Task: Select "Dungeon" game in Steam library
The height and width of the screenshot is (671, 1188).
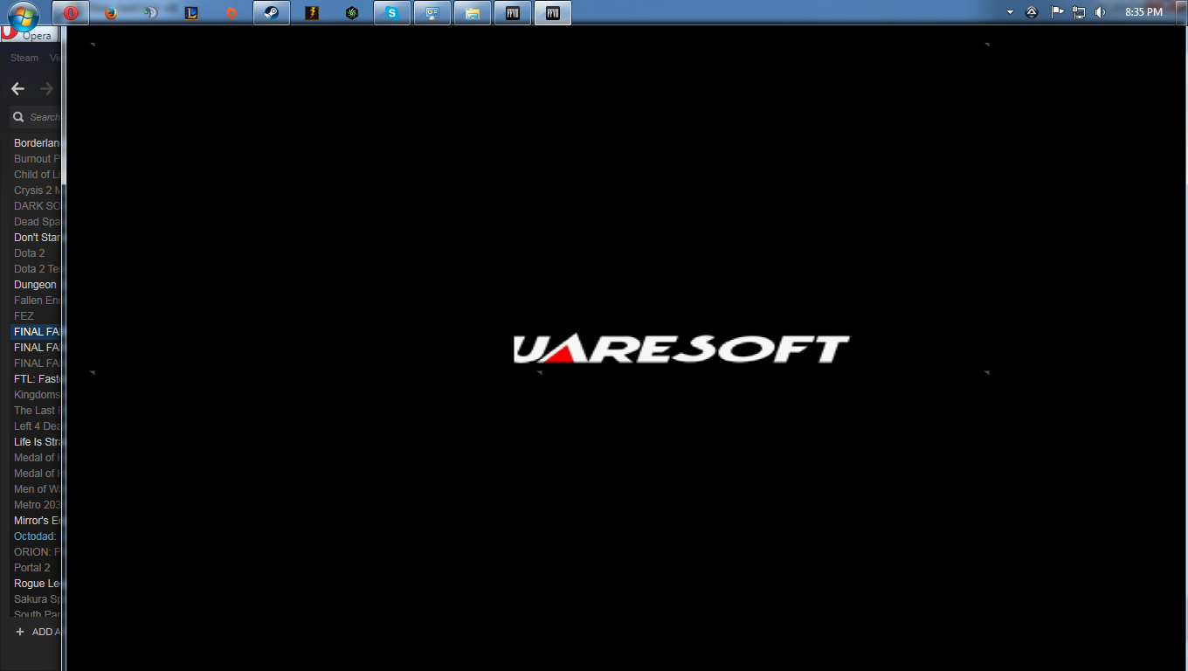Action: (37, 285)
